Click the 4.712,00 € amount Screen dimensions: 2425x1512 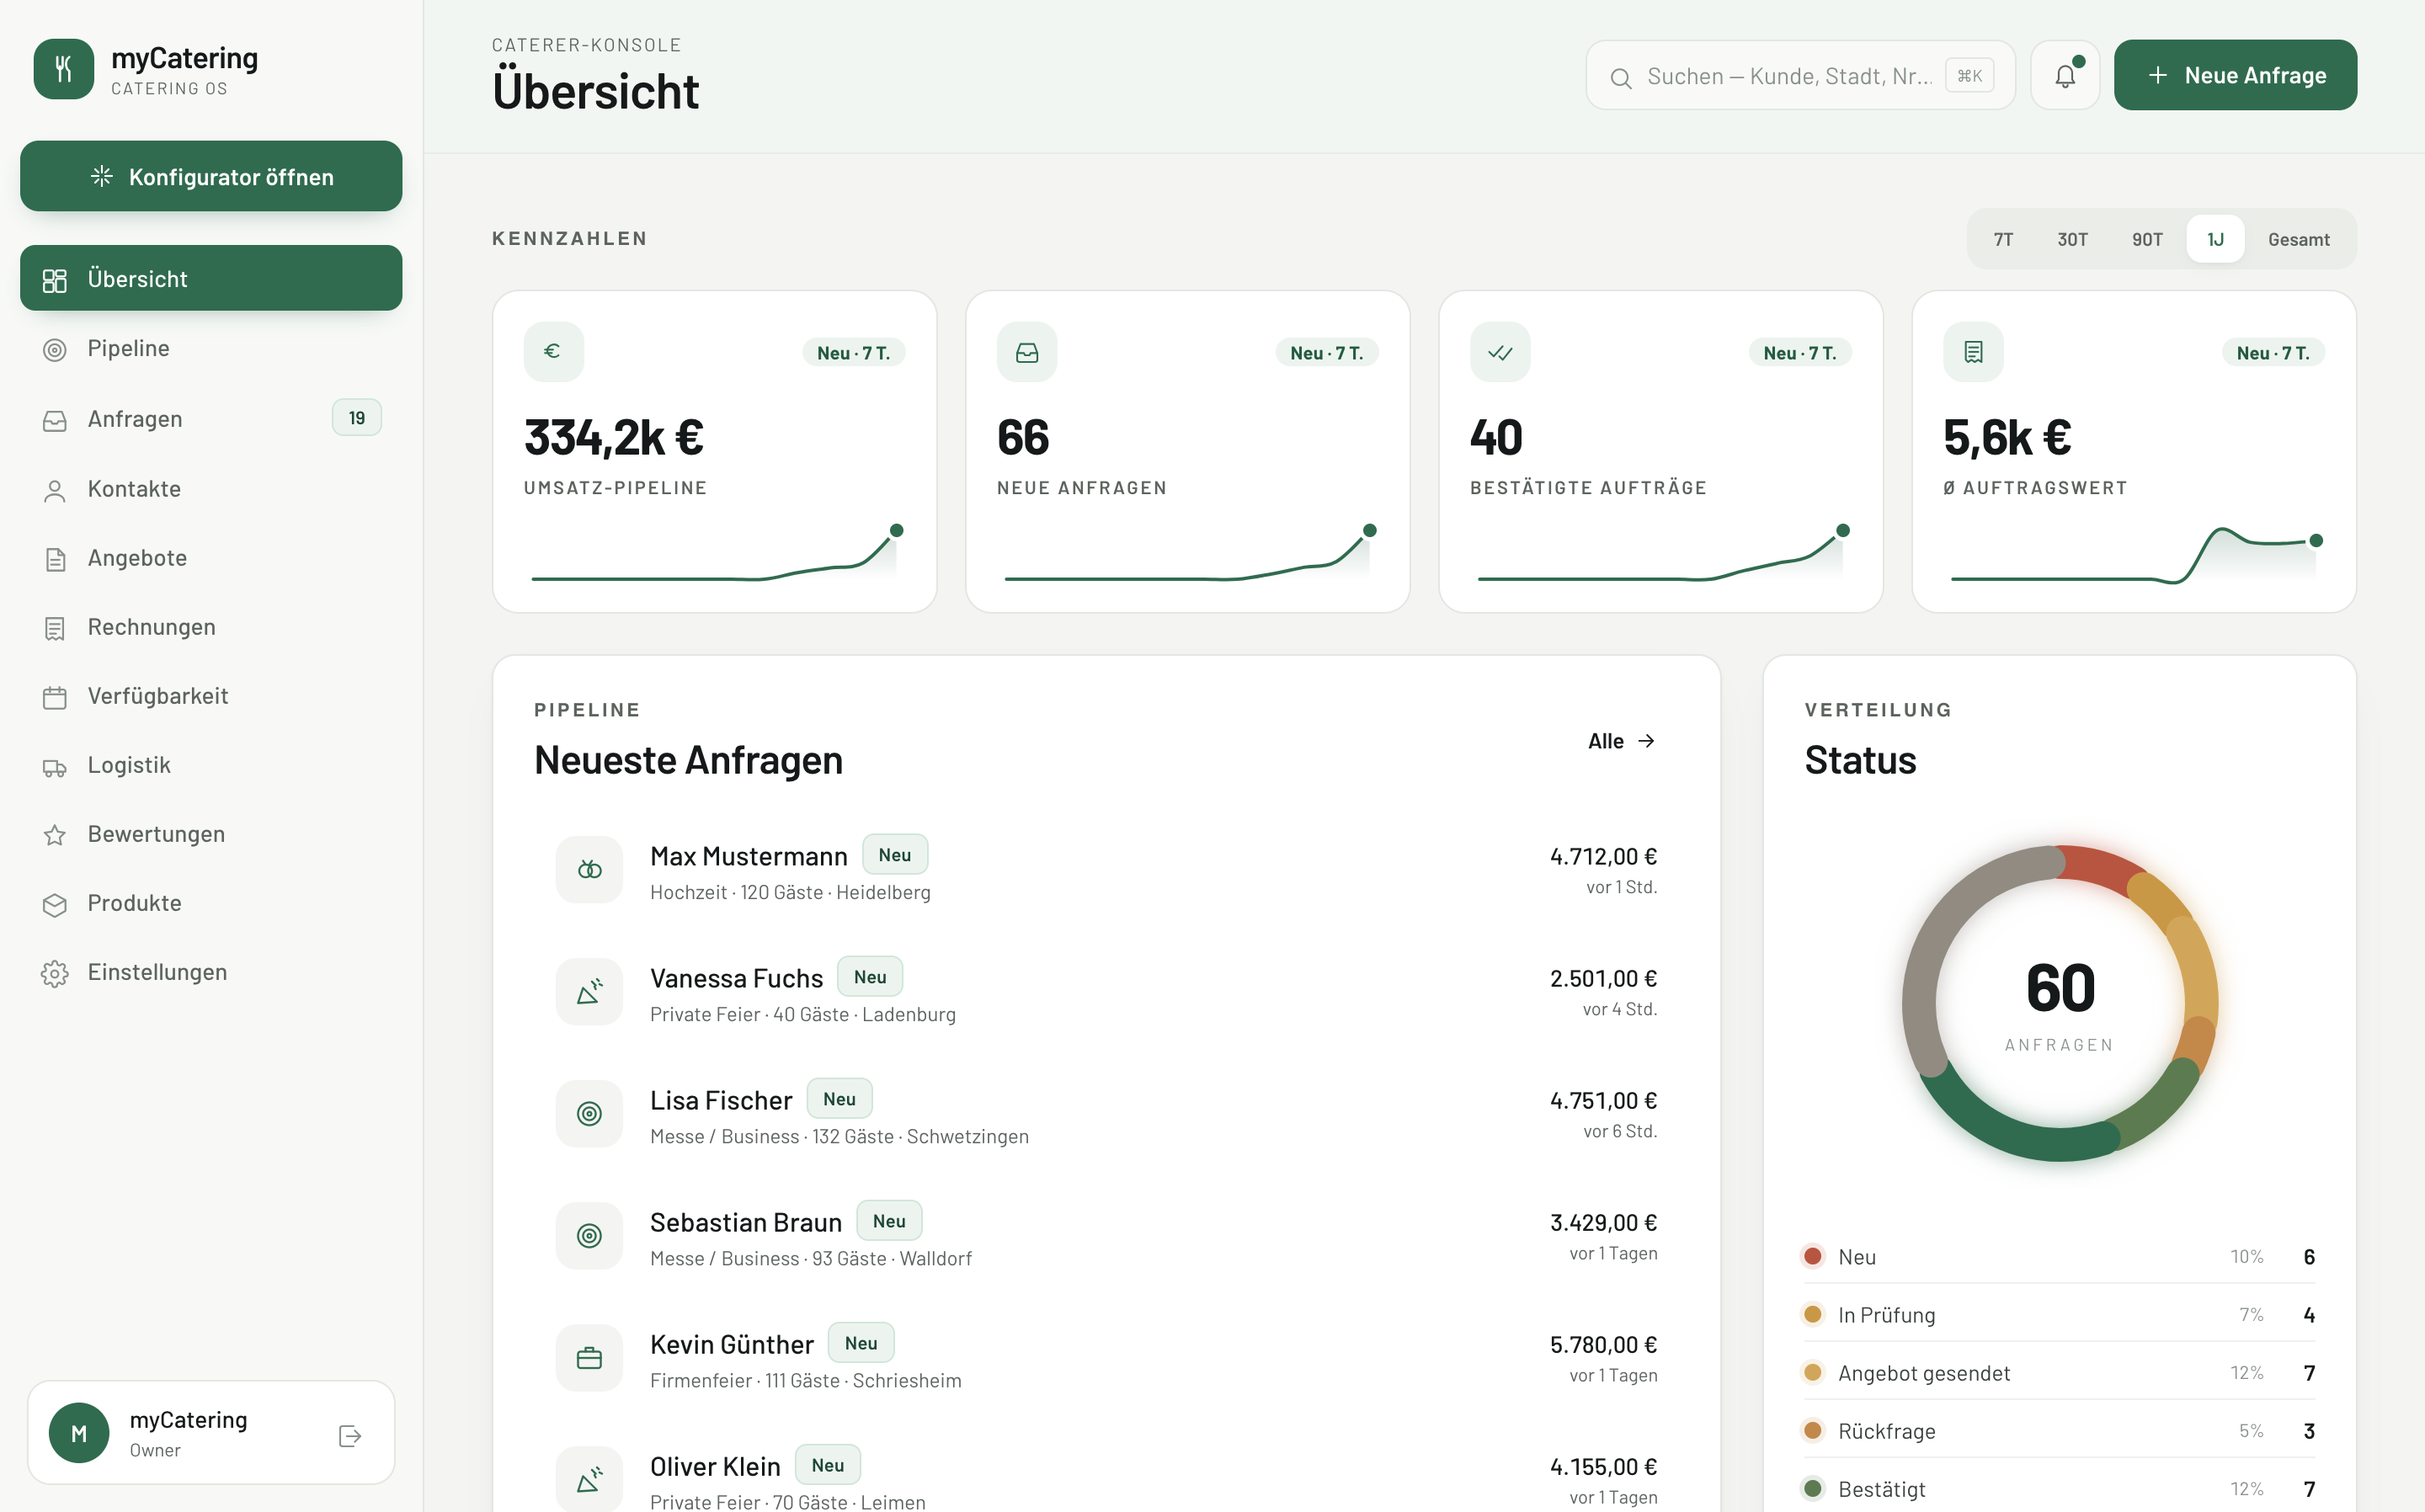point(1603,856)
